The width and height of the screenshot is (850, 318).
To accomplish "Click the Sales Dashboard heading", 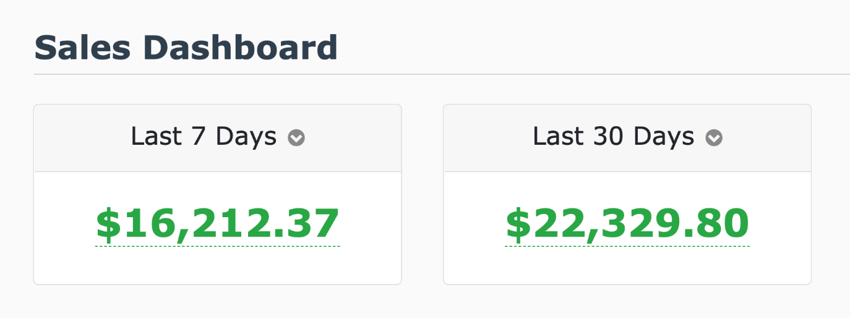I will tap(186, 48).
